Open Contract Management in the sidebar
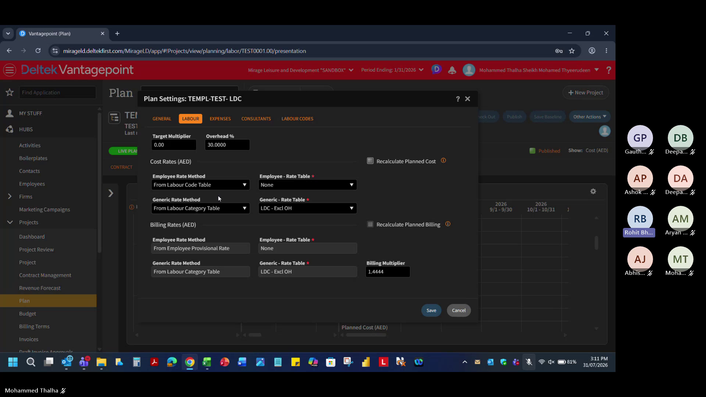706x397 pixels. (45, 275)
